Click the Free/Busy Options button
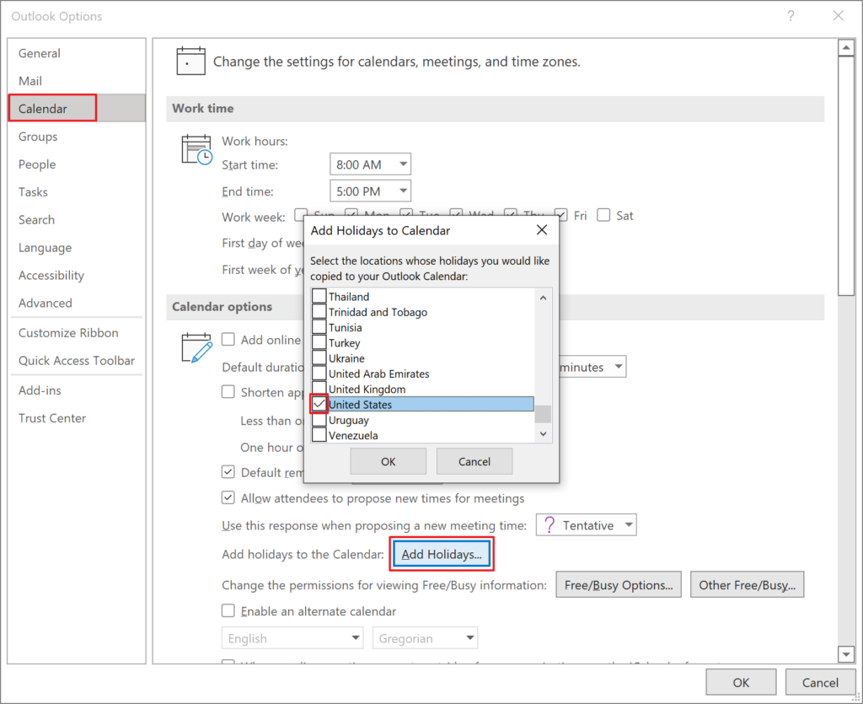The width and height of the screenshot is (863, 704). point(618,584)
